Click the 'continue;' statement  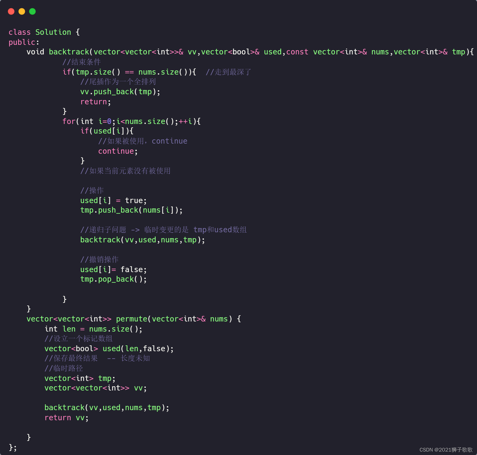(118, 151)
